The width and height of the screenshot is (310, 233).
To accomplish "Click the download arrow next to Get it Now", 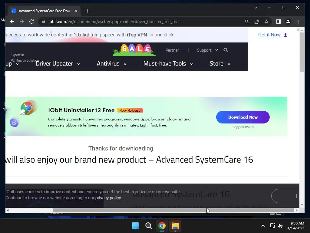I will (285, 35).
